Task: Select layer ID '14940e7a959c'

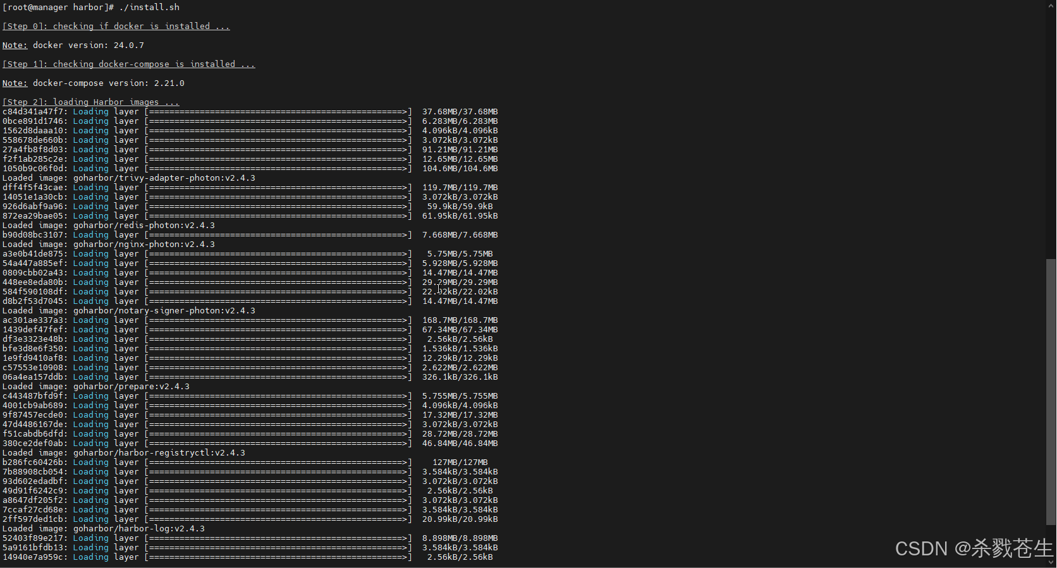Action: 33,557
